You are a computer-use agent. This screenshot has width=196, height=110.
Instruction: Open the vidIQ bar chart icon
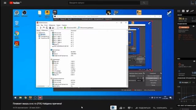tap(183, 11)
